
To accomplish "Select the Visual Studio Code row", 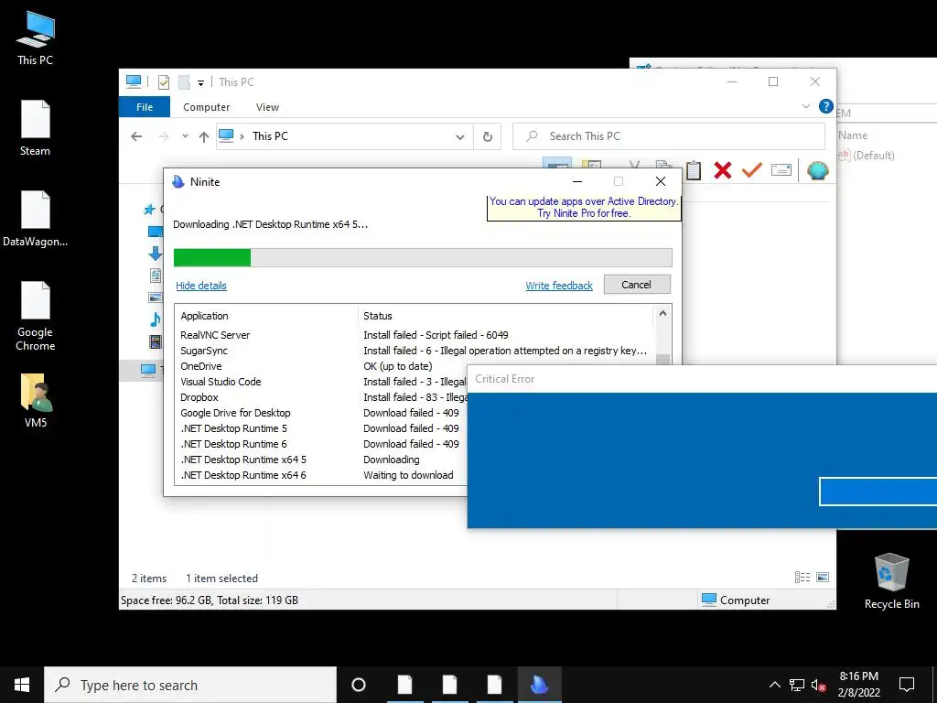I will click(323, 382).
